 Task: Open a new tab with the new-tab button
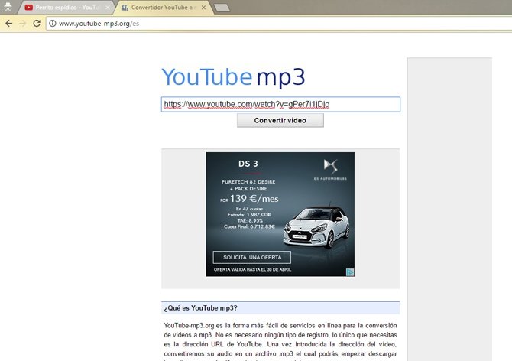pos(222,8)
